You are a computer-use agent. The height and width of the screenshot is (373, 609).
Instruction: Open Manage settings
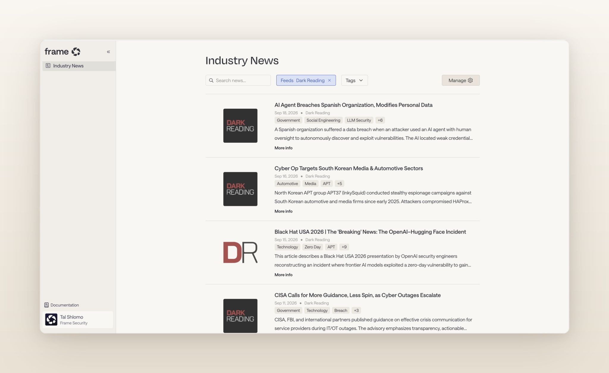[x=461, y=80]
